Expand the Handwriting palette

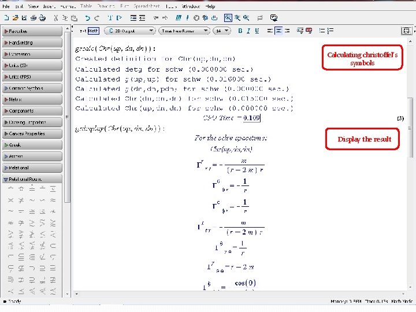(32, 43)
